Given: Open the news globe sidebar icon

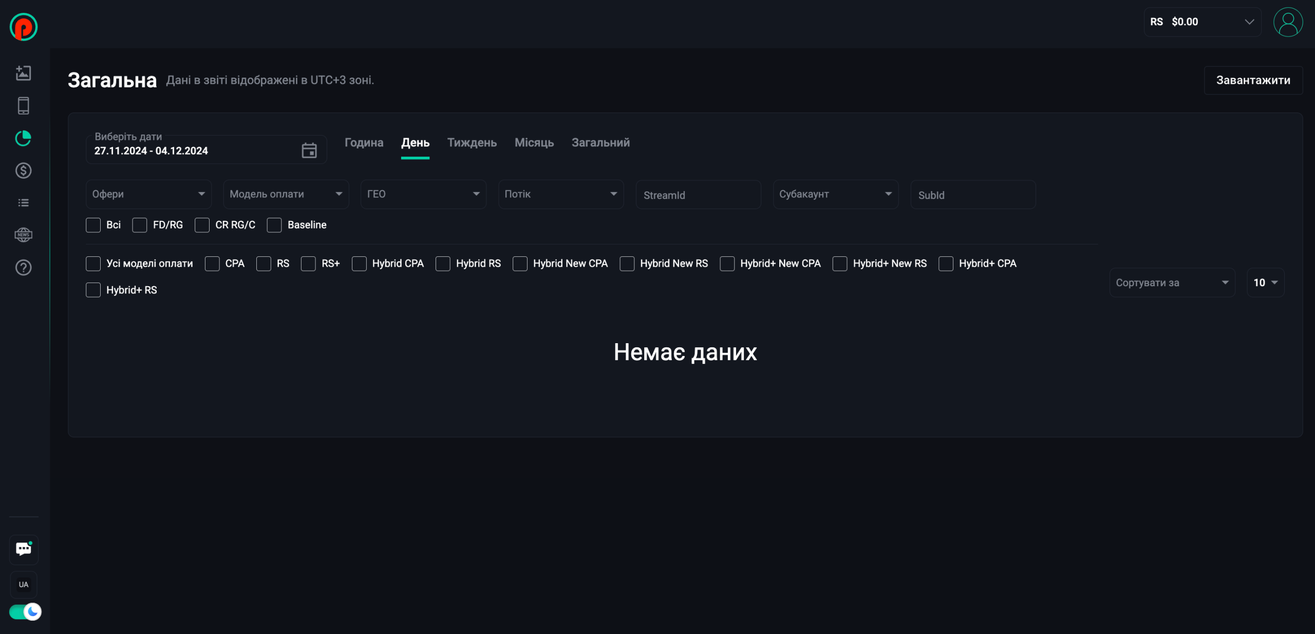Looking at the screenshot, I should (24, 235).
